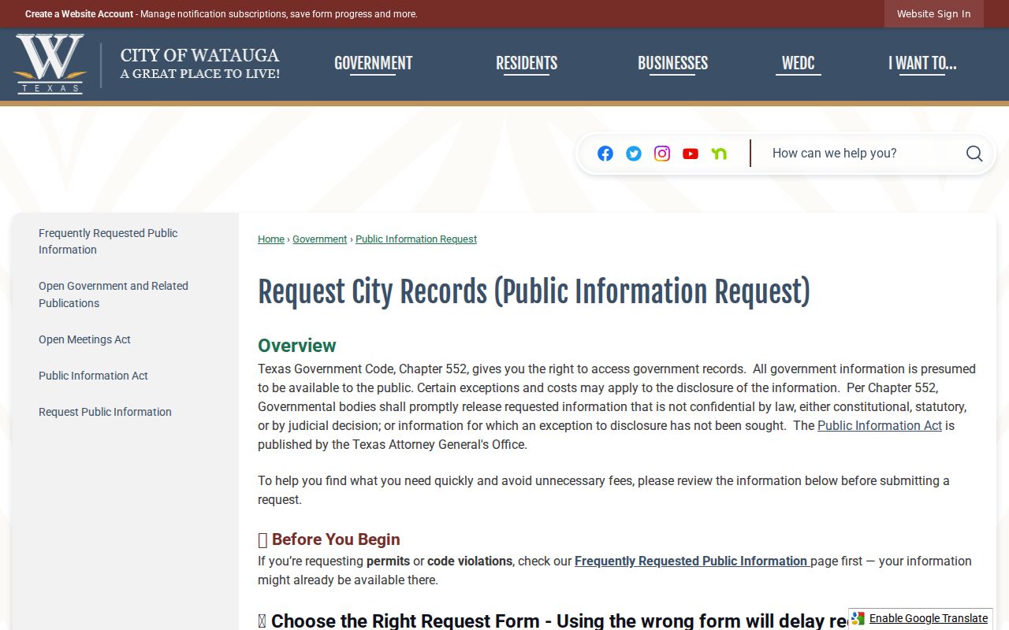Image resolution: width=1009 pixels, height=630 pixels.
Task: Select Request Public Information in sidebar
Action: pyautogui.click(x=105, y=412)
